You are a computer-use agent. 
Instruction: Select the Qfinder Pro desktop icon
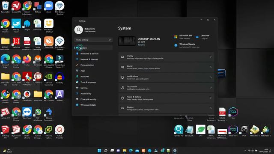click(x=179, y=131)
